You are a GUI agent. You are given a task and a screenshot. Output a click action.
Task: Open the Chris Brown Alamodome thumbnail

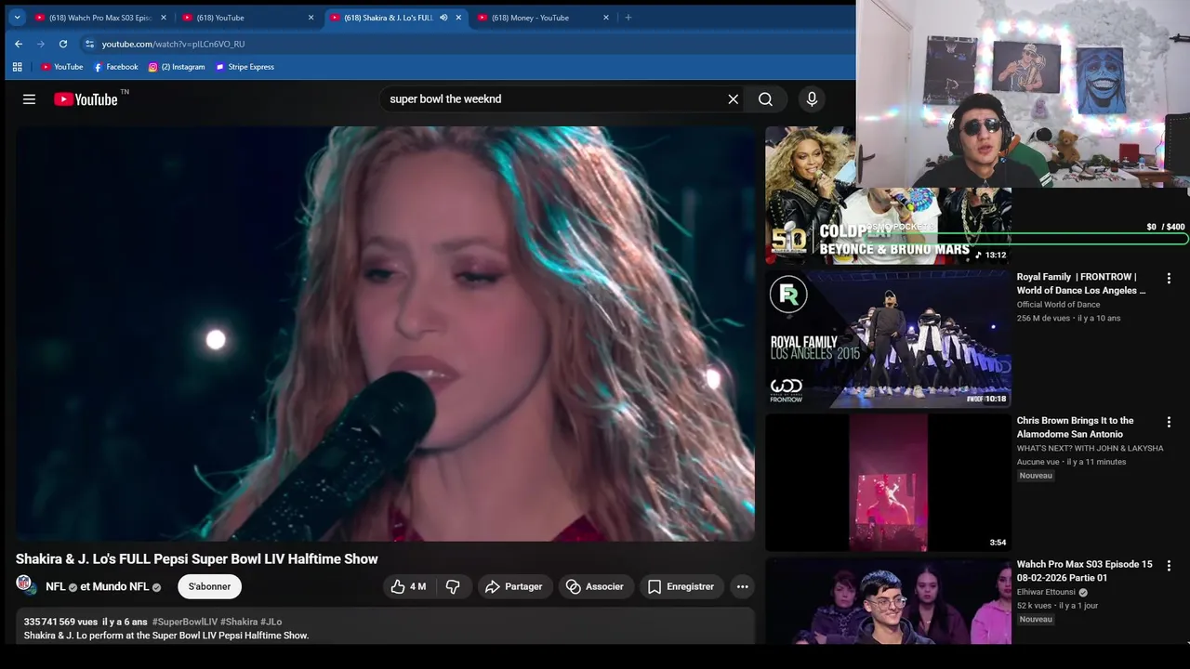pos(888,483)
